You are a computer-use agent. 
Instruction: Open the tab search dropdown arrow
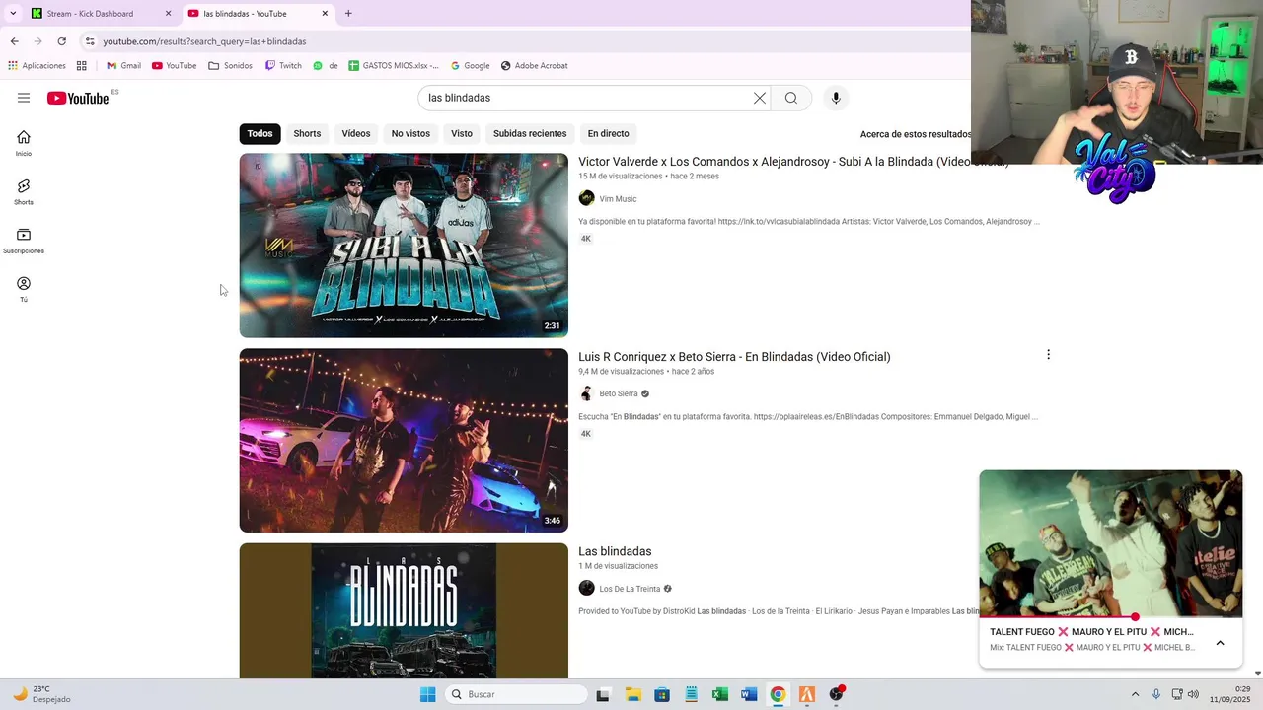[12, 13]
